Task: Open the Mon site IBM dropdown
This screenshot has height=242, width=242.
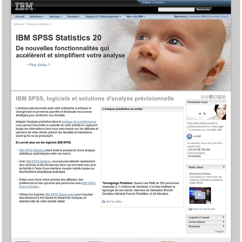Action: [x=136, y=17]
